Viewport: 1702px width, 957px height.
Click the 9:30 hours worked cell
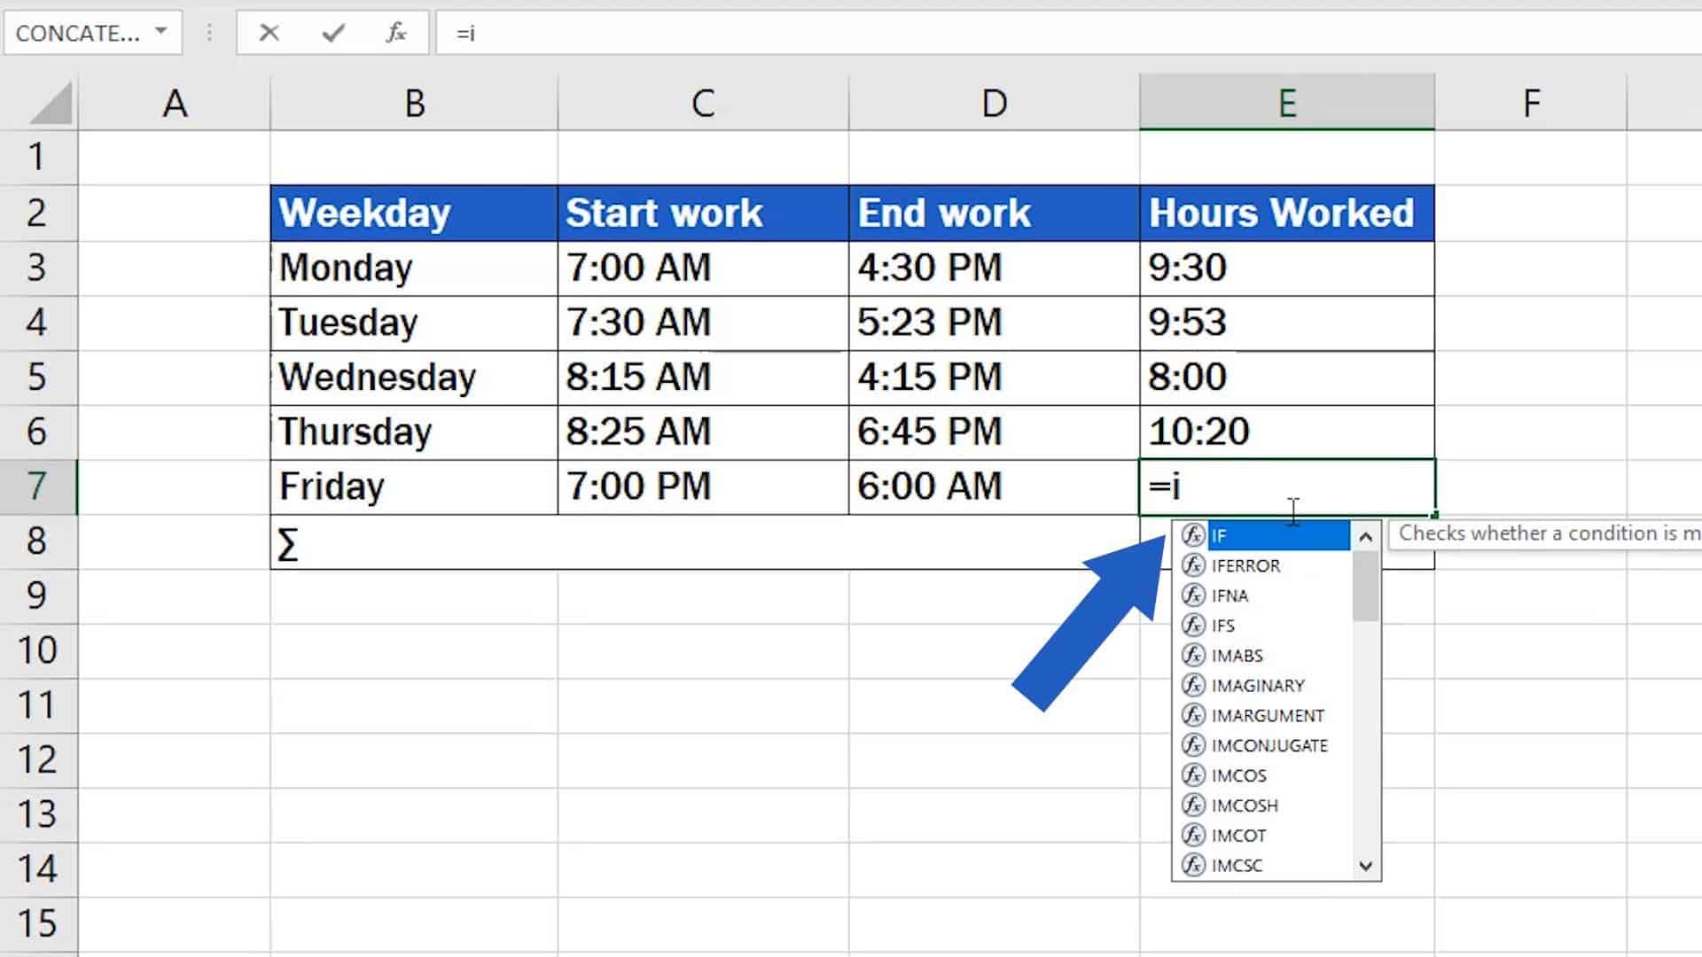(x=1287, y=268)
